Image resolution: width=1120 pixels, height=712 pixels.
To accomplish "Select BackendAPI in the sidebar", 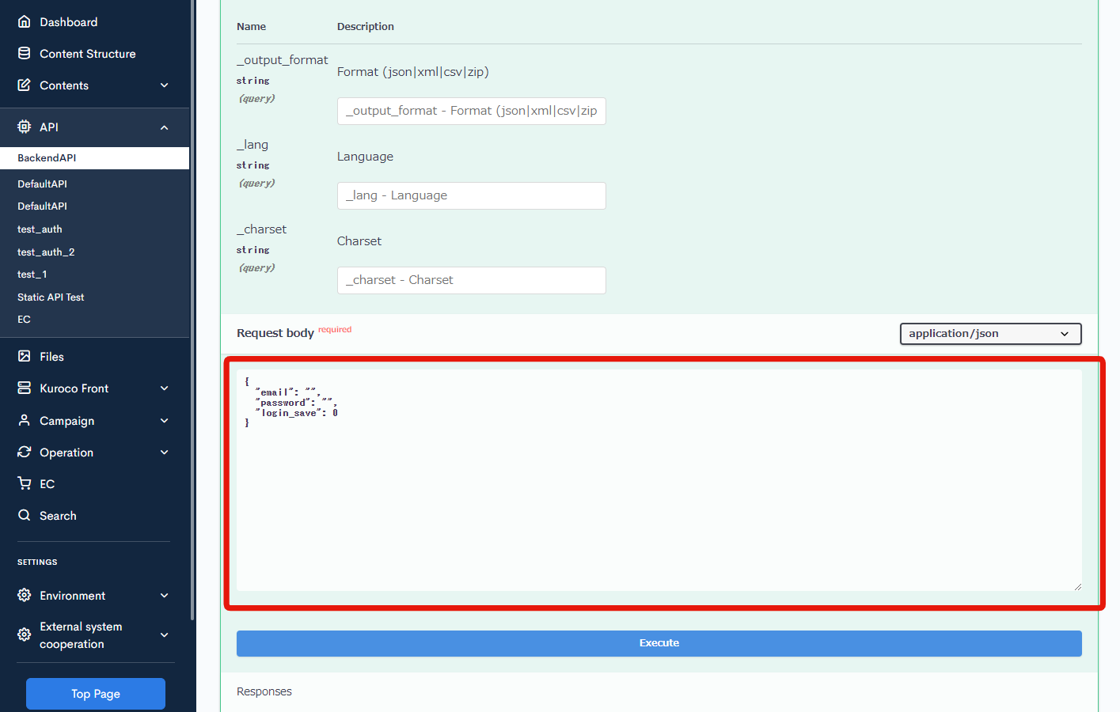I will 47,158.
